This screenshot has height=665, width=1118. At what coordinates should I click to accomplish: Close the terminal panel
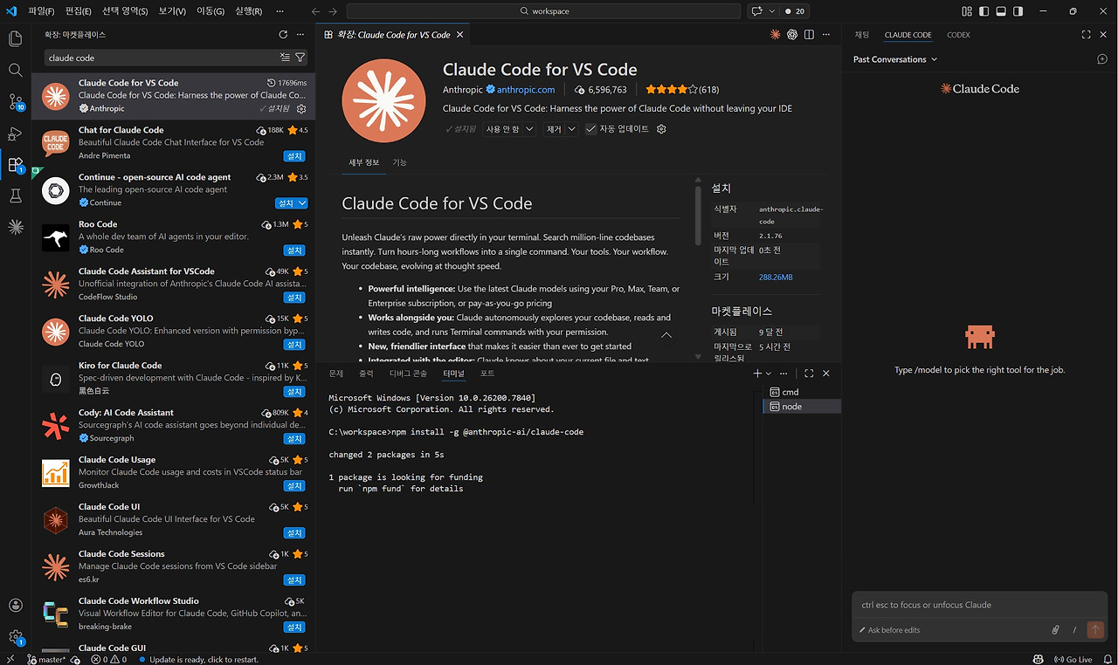click(826, 374)
